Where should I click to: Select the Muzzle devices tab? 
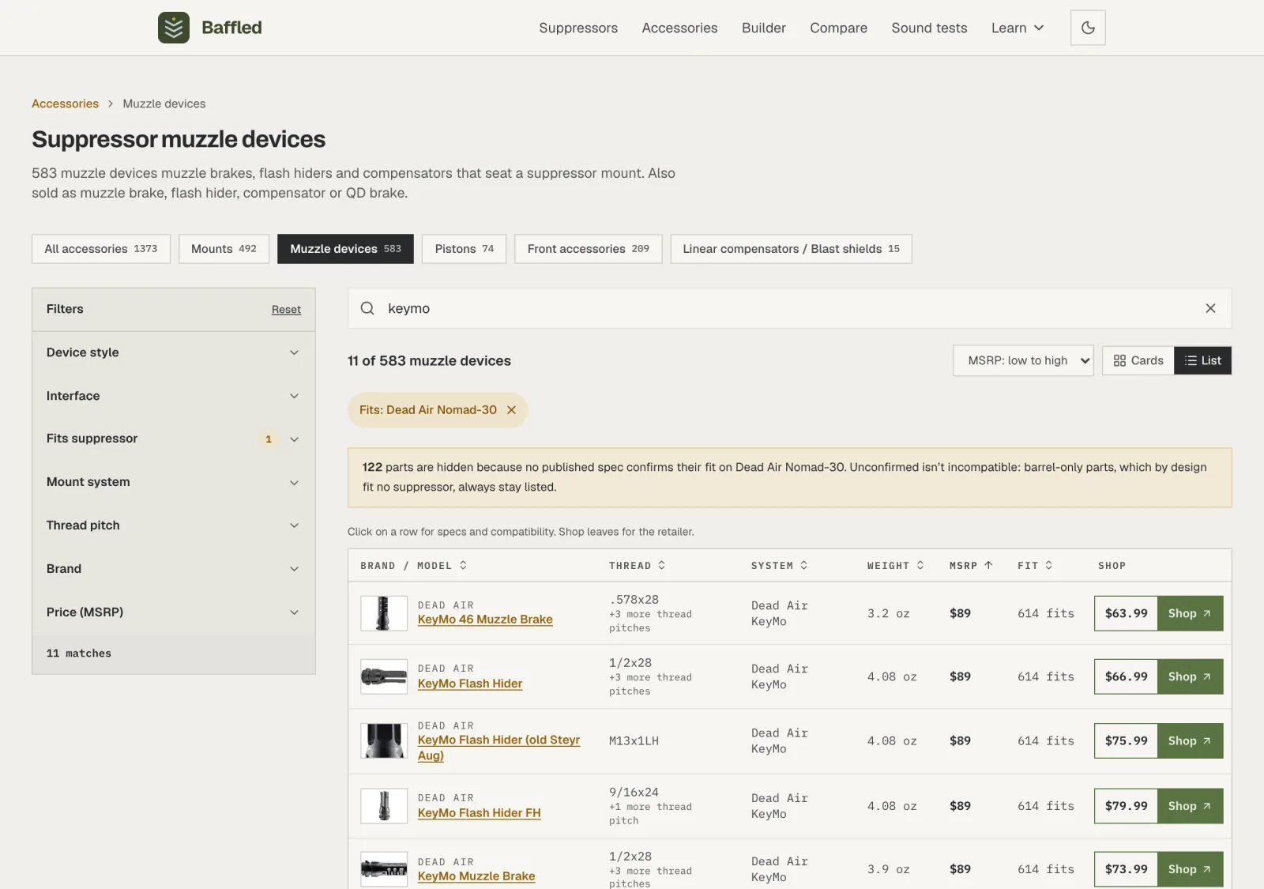coord(345,249)
